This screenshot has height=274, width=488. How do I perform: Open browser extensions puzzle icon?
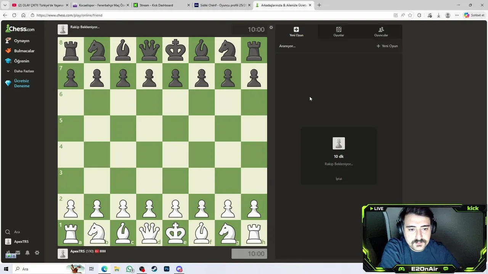coord(419,15)
